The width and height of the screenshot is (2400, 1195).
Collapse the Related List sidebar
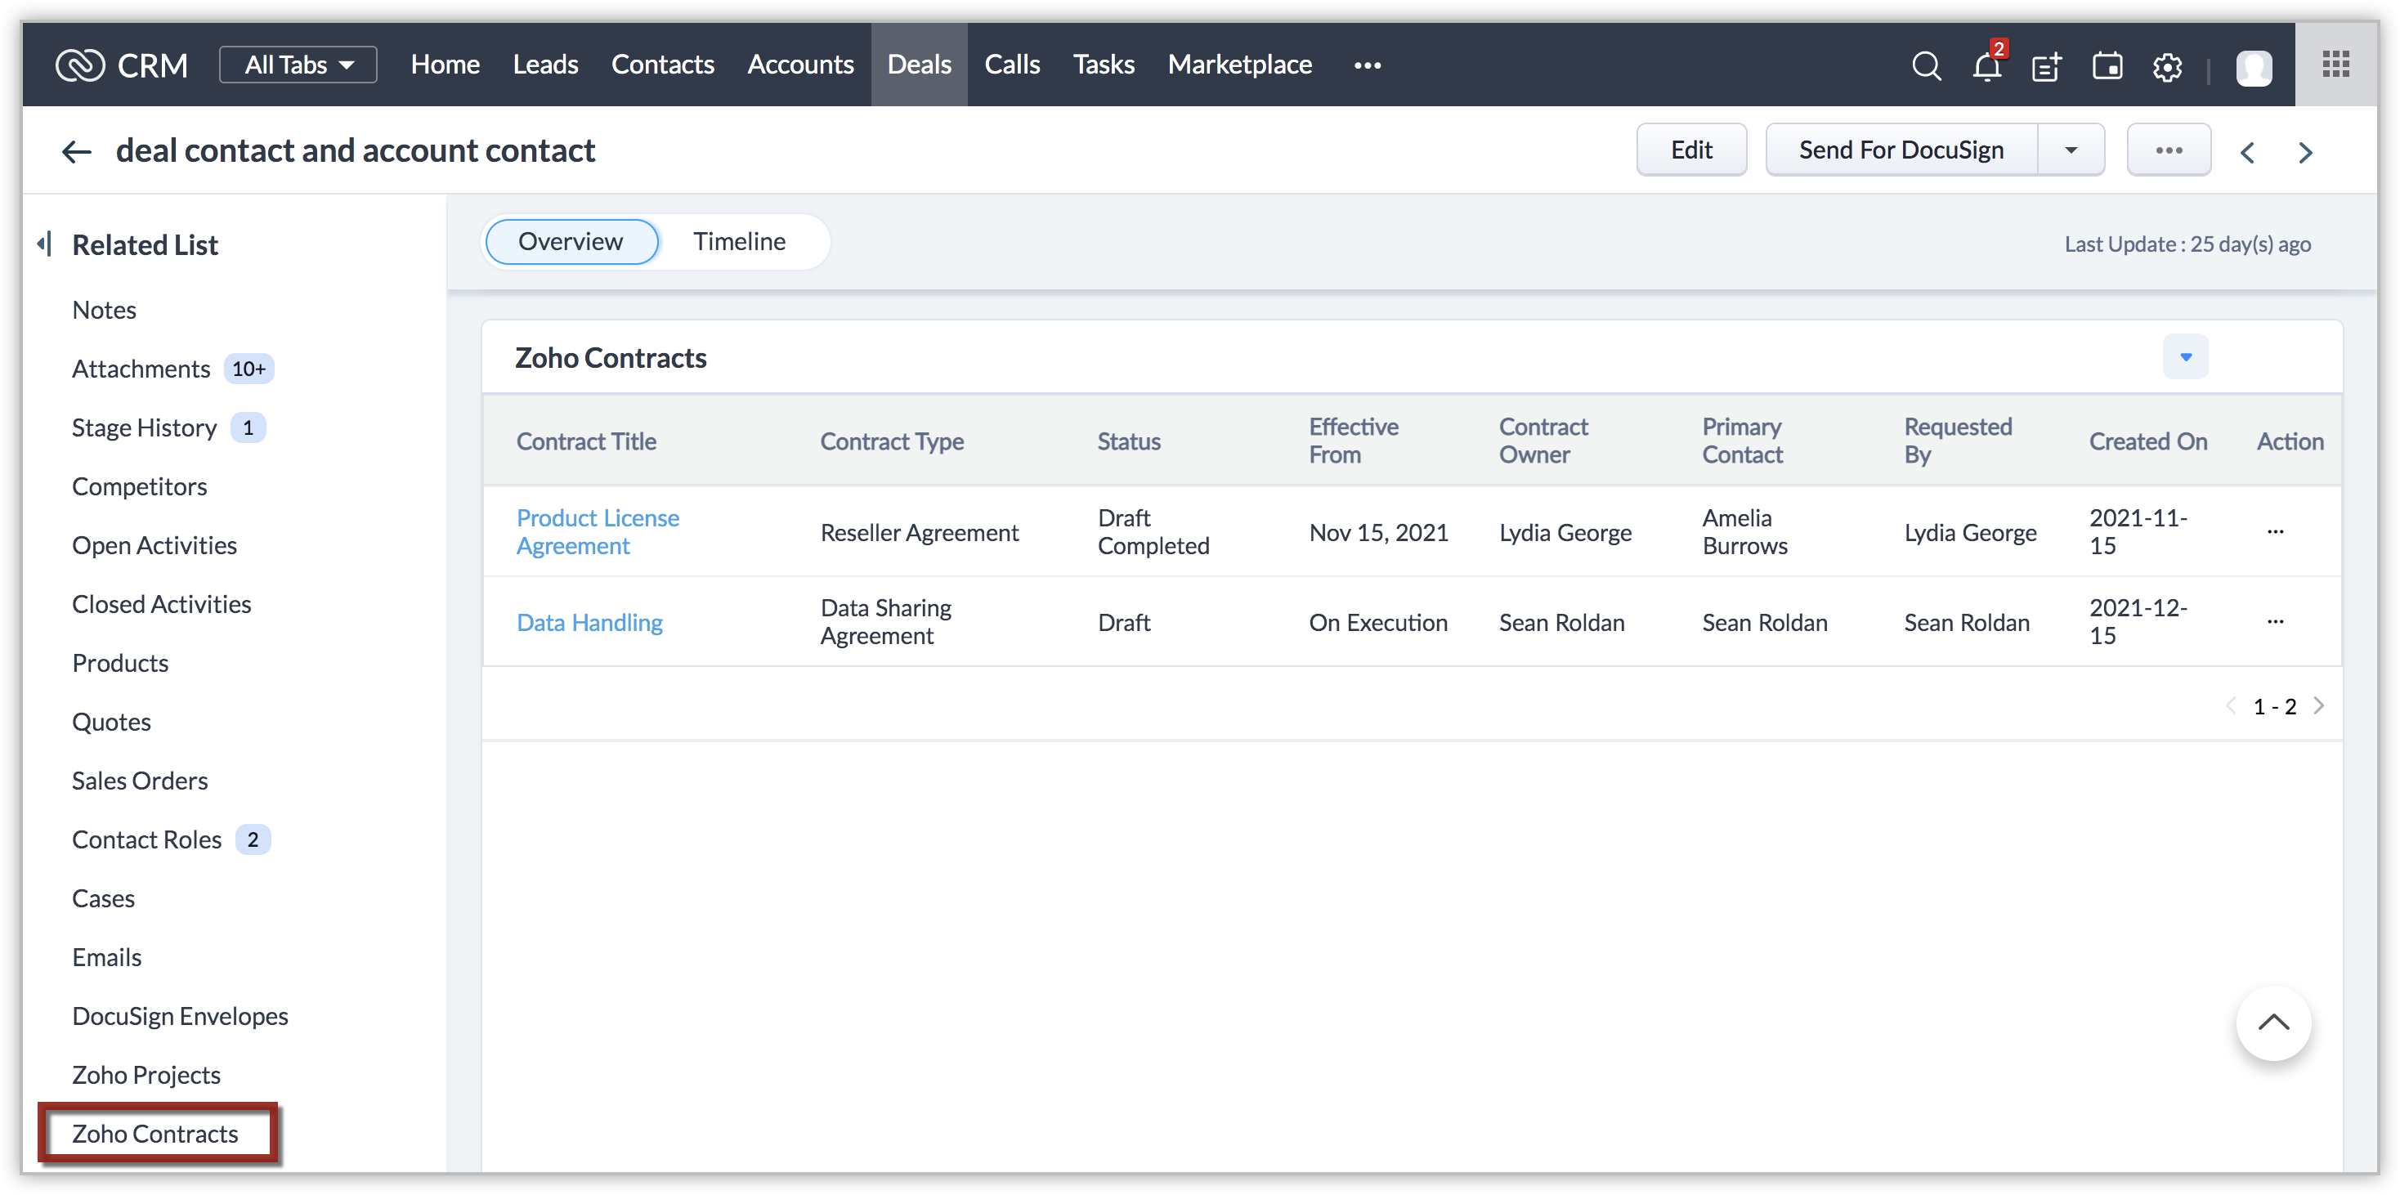pyautogui.click(x=44, y=244)
